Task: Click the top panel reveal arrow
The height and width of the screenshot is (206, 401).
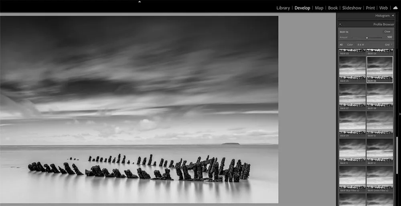Action: (140, 2)
